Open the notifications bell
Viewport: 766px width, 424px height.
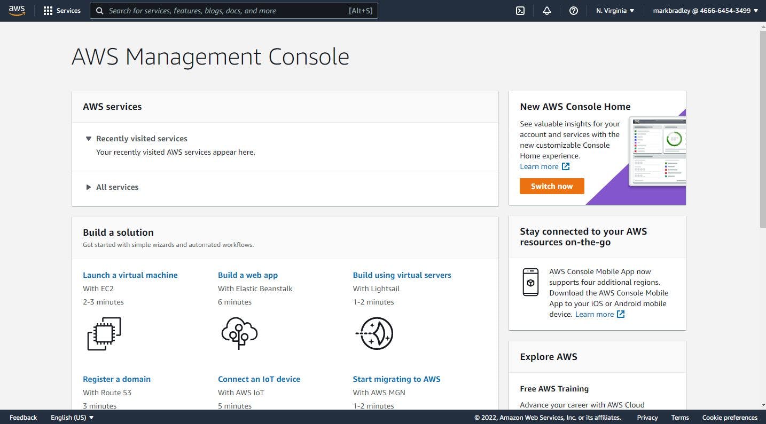pos(547,11)
